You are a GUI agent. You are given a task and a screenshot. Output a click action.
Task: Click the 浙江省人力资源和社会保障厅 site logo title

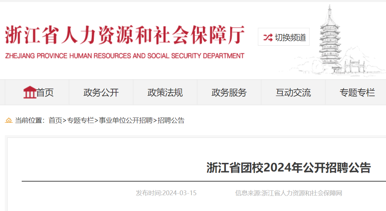(125, 35)
